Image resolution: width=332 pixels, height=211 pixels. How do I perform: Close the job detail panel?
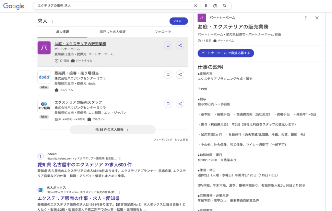[x=317, y=18]
